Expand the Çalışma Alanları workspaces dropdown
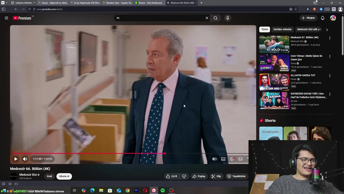Image resolution: width=344 pixels, height=194 pixels. tap(23, 3)
